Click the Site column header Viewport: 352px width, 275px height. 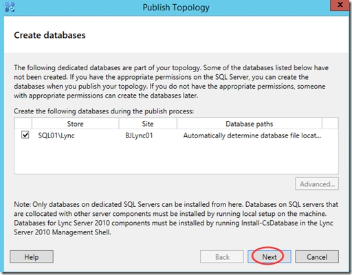tap(148, 124)
